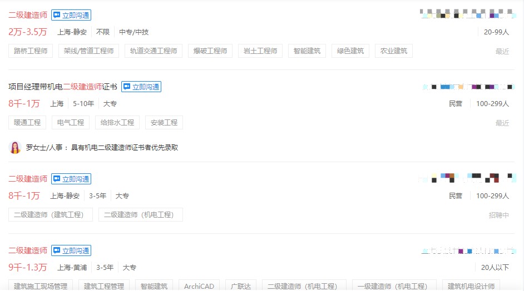The image size is (524, 291).
Task: Choose the 爆破工程师 tag
Action: coord(210,51)
